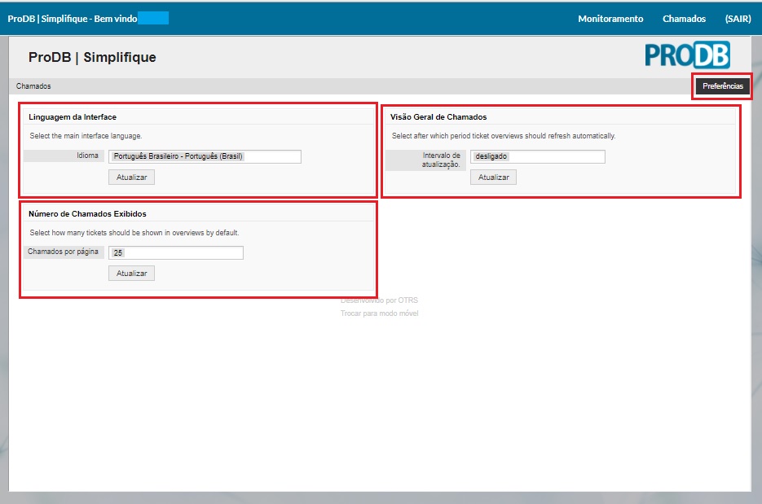This screenshot has height=504, width=762.
Task: Open the Preferências tab
Action: (723, 86)
